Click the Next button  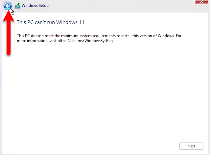click(191, 146)
